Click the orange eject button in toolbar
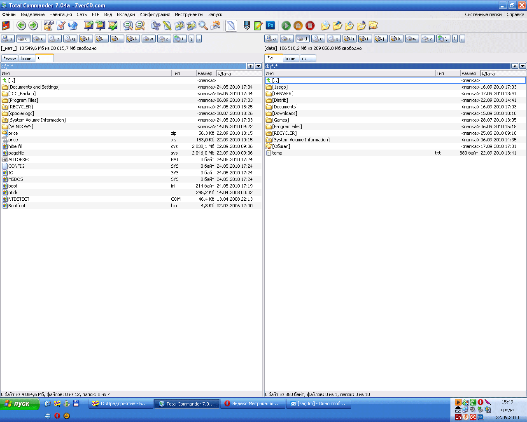This screenshot has height=422, width=527. [298, 26]
